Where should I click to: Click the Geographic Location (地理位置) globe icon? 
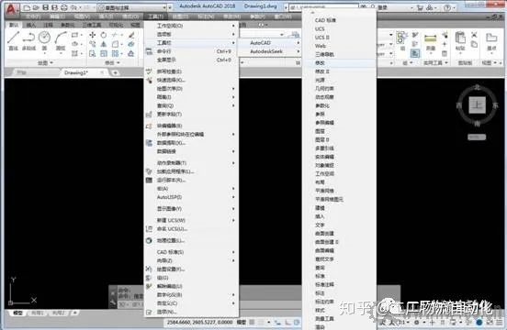tap(149, 240)
